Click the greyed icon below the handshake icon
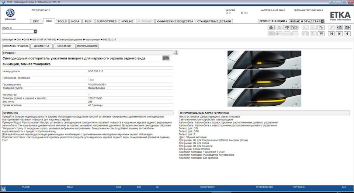Image resolution: width=354 pixels, height=193 pixels. (287, 34)
